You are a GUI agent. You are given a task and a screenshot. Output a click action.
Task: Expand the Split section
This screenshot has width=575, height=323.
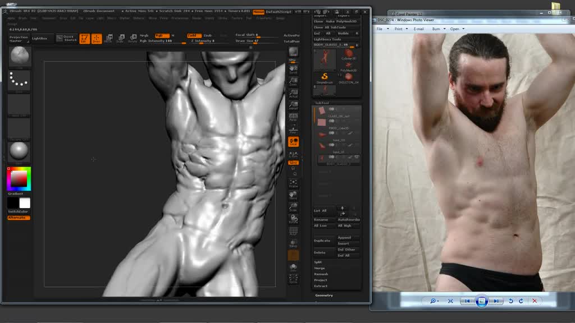pos(318,262)
